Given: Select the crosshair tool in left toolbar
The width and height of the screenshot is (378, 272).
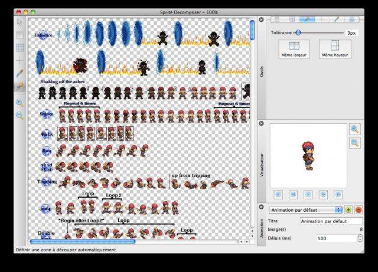Looking at the screenshot, I should (x=19, y=60).
